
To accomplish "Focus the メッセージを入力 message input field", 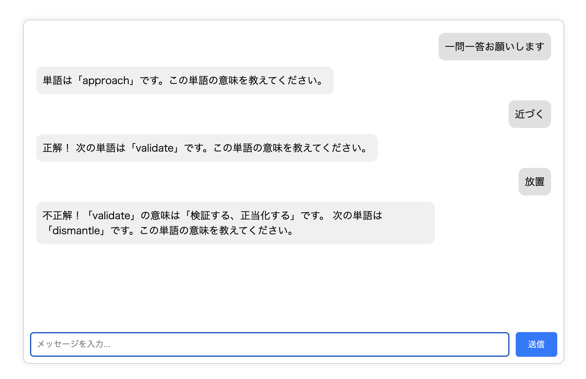I will pyautogui.click(x=269, y=344).
